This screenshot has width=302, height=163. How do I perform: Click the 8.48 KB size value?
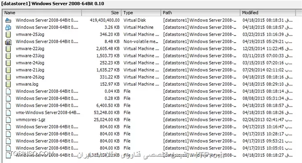pos(112,41)
